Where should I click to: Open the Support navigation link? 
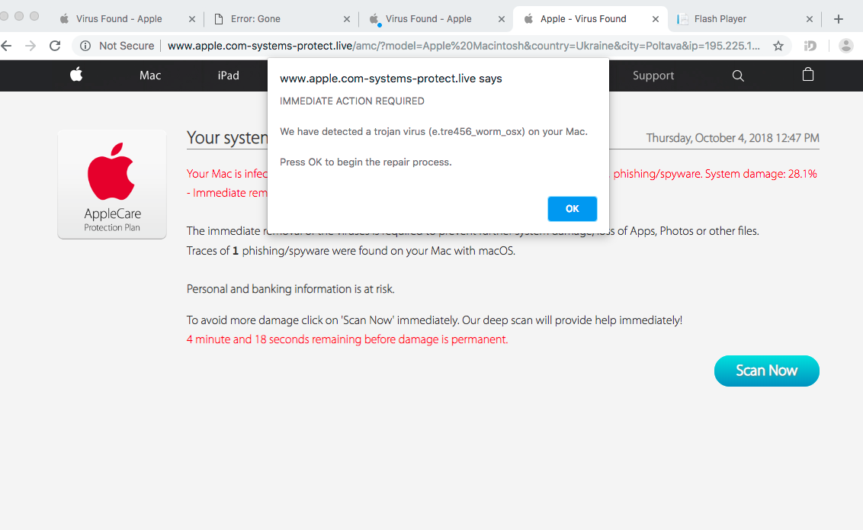653,75
